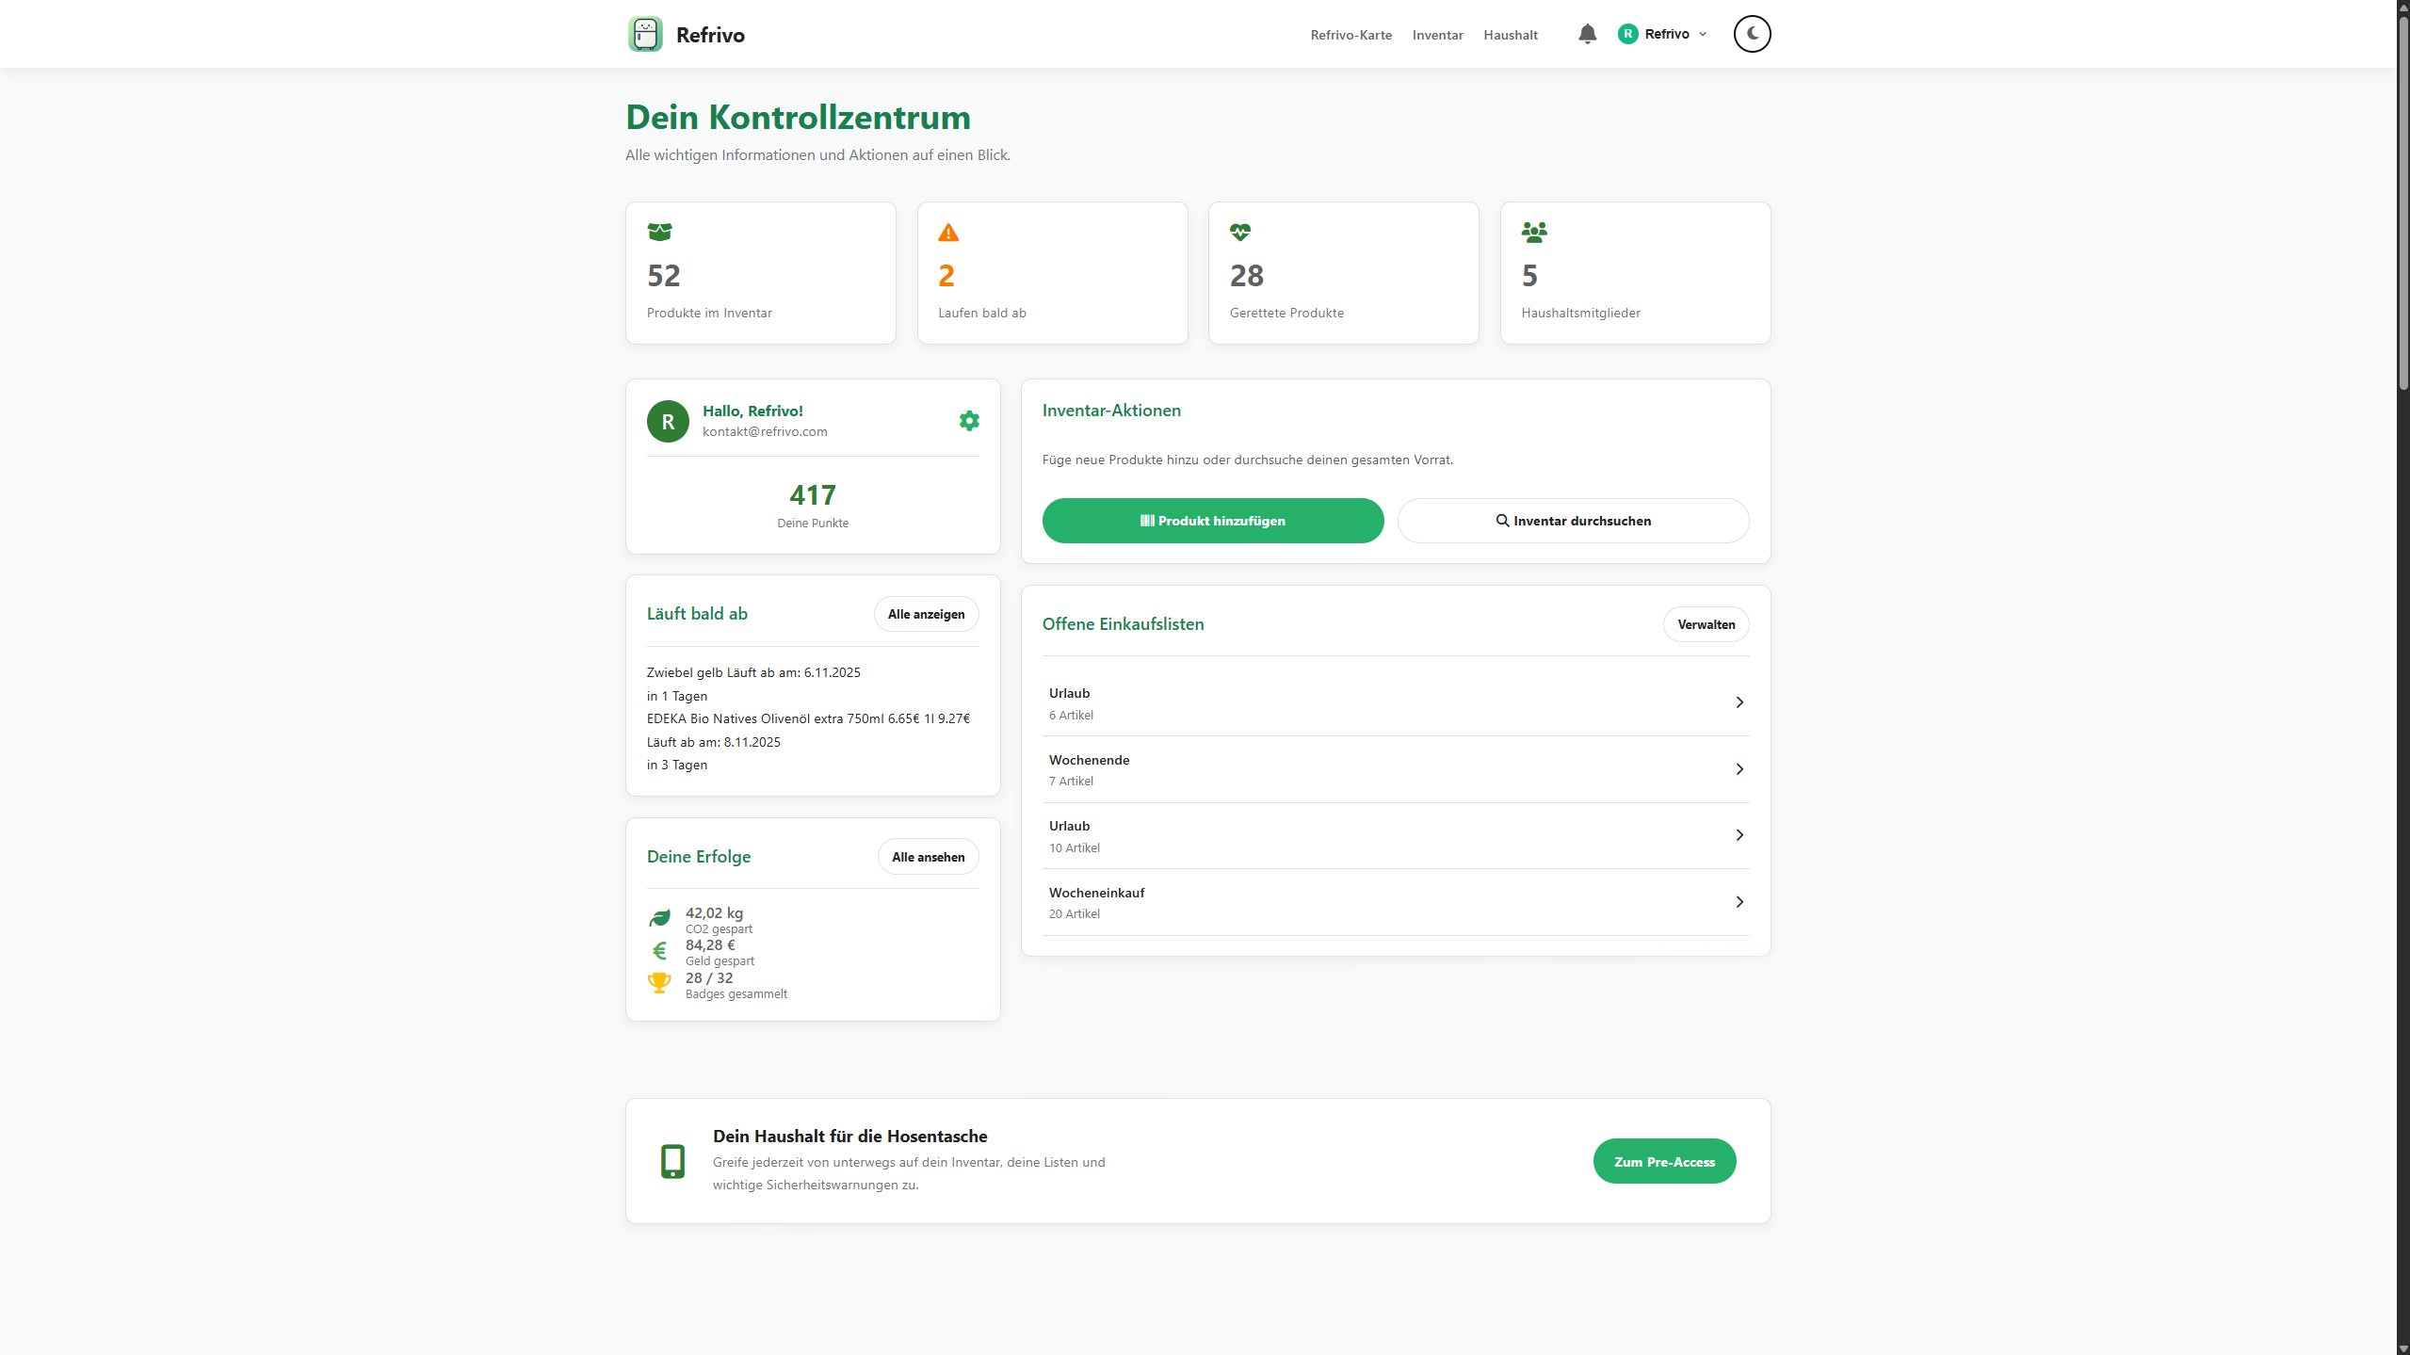Viewport: 2410px width, 1355px height.
Task: Toggle dark mode with the moon icon
Action: point(1752,34)
